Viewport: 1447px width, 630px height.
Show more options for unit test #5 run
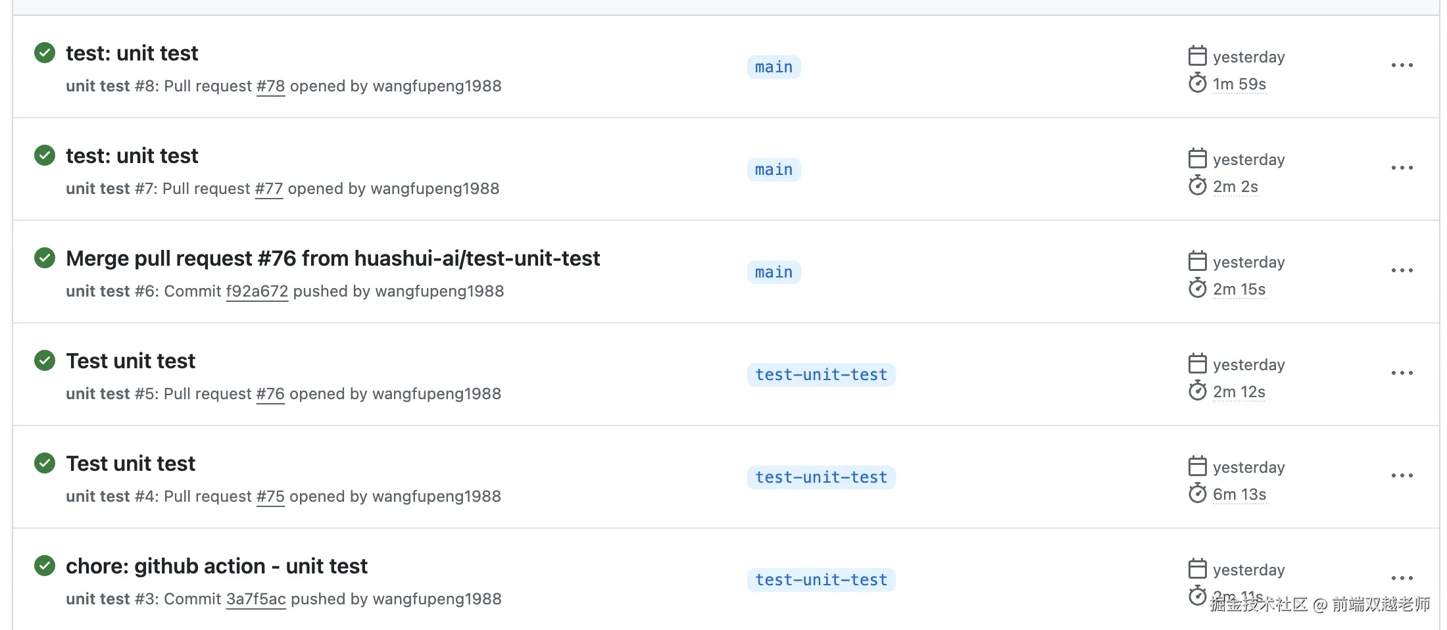tap(1402, 374)
